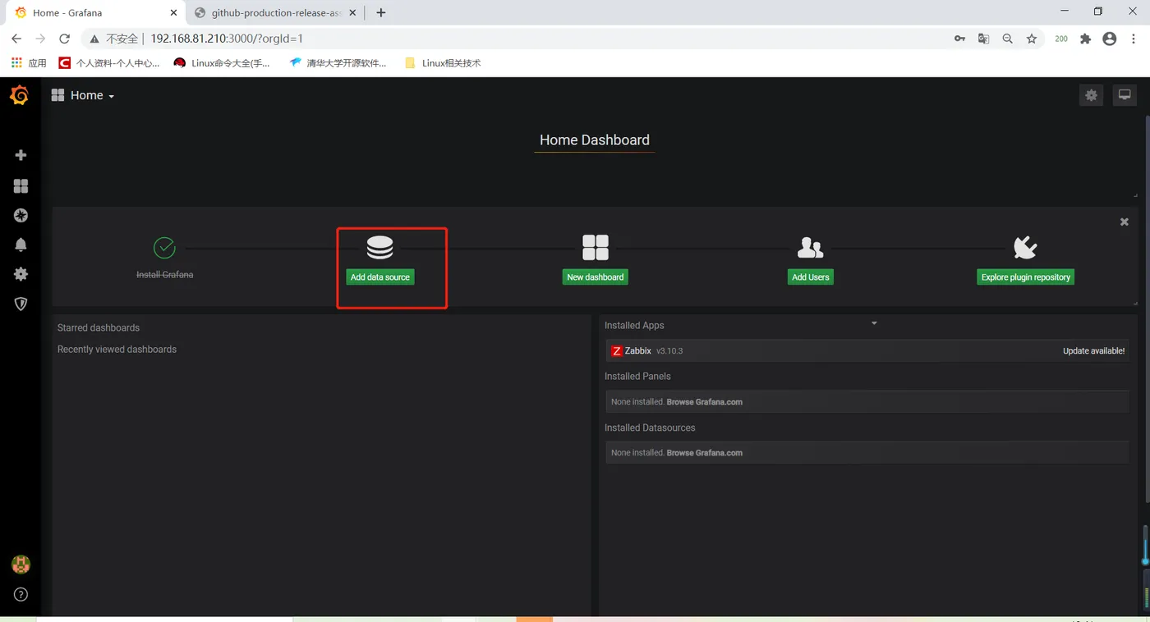Open Server Admin via the shield icon
Viewport: 1150px width, 622px height.
click(21, 304)
